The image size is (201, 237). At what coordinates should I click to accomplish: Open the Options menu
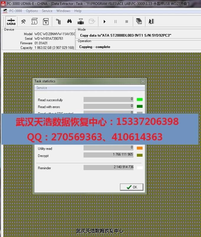tap(32, 11)
